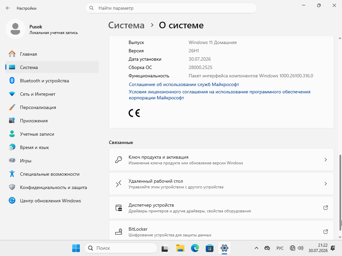Launch File Explorer from the taskbar
The image size is (342, 256).
pyautogui.click(x=180, y=248)
